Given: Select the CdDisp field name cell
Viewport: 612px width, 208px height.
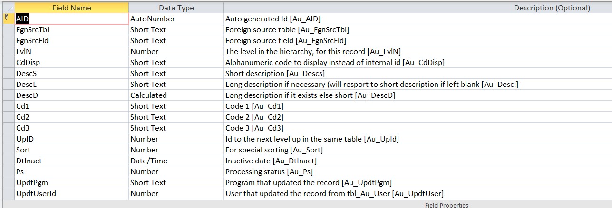Looking at the screenshot, I should (71, 63).
